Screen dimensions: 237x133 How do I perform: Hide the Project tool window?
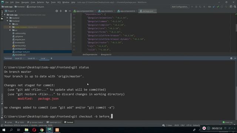[70, 11]
